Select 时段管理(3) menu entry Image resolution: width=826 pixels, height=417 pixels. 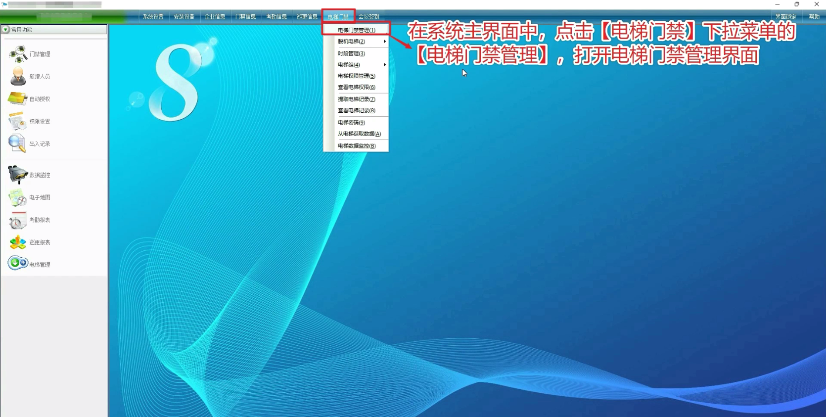click(x=351, y=53)
